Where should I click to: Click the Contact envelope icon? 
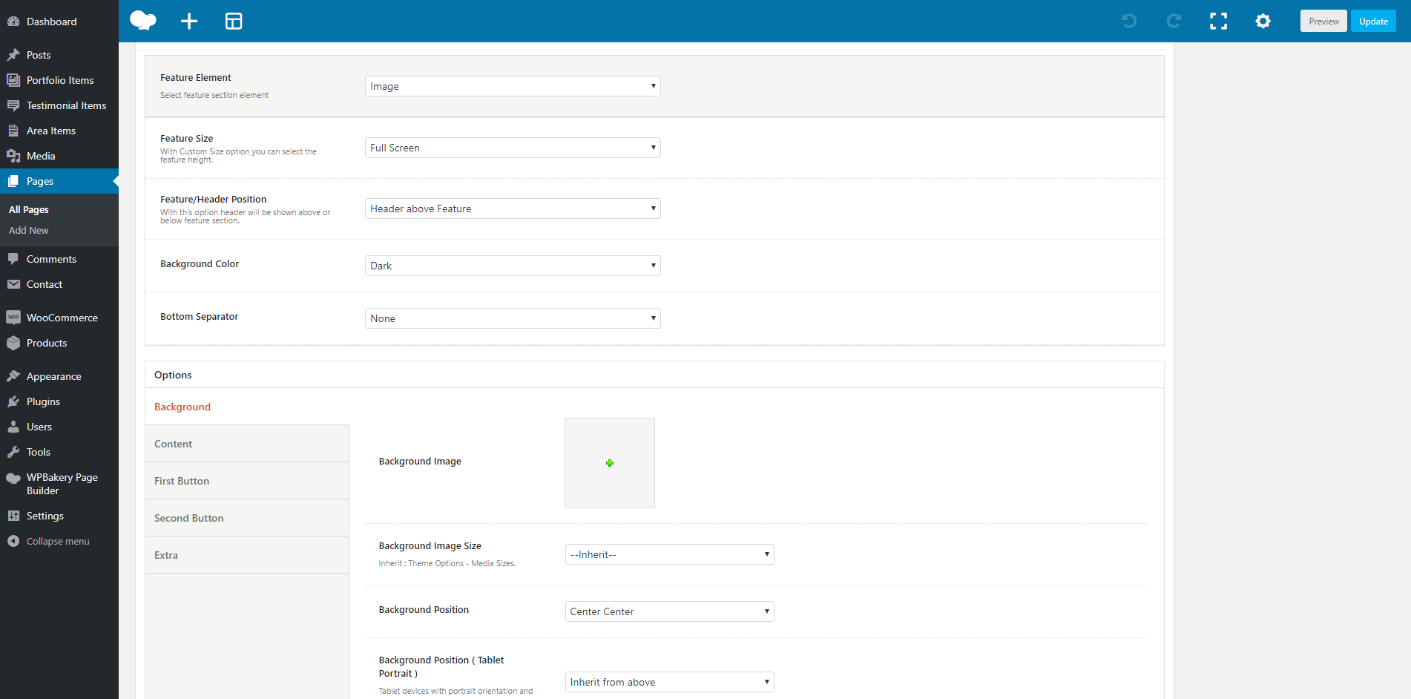13,284
